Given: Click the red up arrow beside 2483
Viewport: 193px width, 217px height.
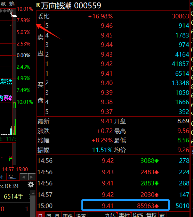Looking at the screenshot, I should click(x=157, y=172).
